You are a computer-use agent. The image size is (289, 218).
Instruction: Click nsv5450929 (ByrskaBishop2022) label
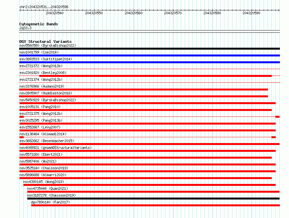click(x=48, y=100)
